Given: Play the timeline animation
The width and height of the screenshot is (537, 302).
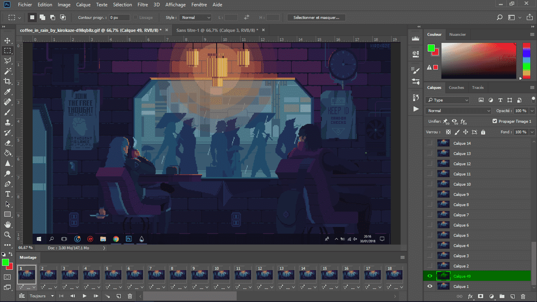Looking at the screenshot, I should (85, 296).
